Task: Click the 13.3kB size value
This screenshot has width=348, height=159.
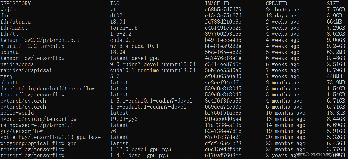Action: click(x=336, y=113)
